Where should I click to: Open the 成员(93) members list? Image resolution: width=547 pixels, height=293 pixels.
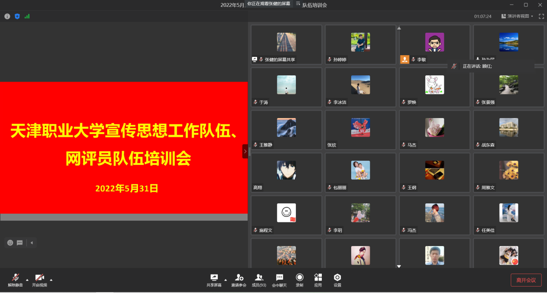coord(259,280)
